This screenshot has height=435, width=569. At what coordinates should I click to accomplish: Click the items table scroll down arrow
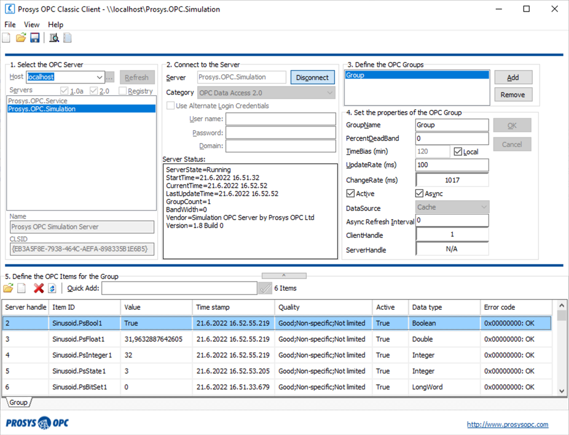click(562, 391)
